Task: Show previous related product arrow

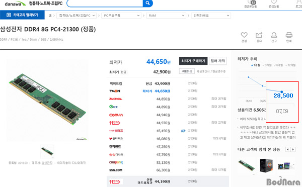Action: click(288, 149)
